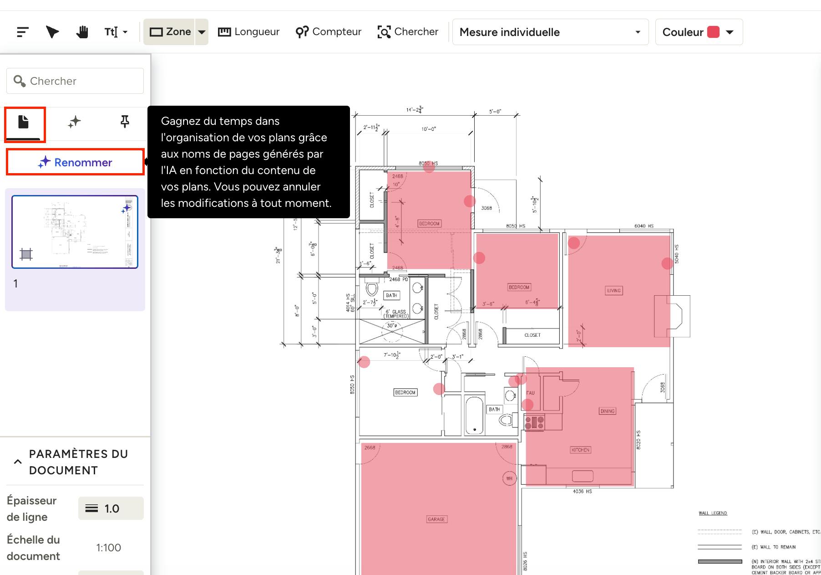The width and height of the screenshot is (821, 575).
Task: Switch to the pages tab
Action: [24, 122]
